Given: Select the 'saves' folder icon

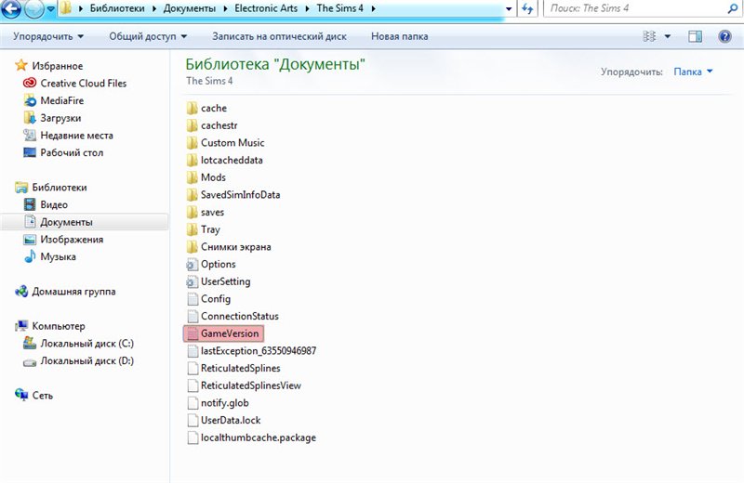Looking at the screenshot, I should [x=192, y=213].
